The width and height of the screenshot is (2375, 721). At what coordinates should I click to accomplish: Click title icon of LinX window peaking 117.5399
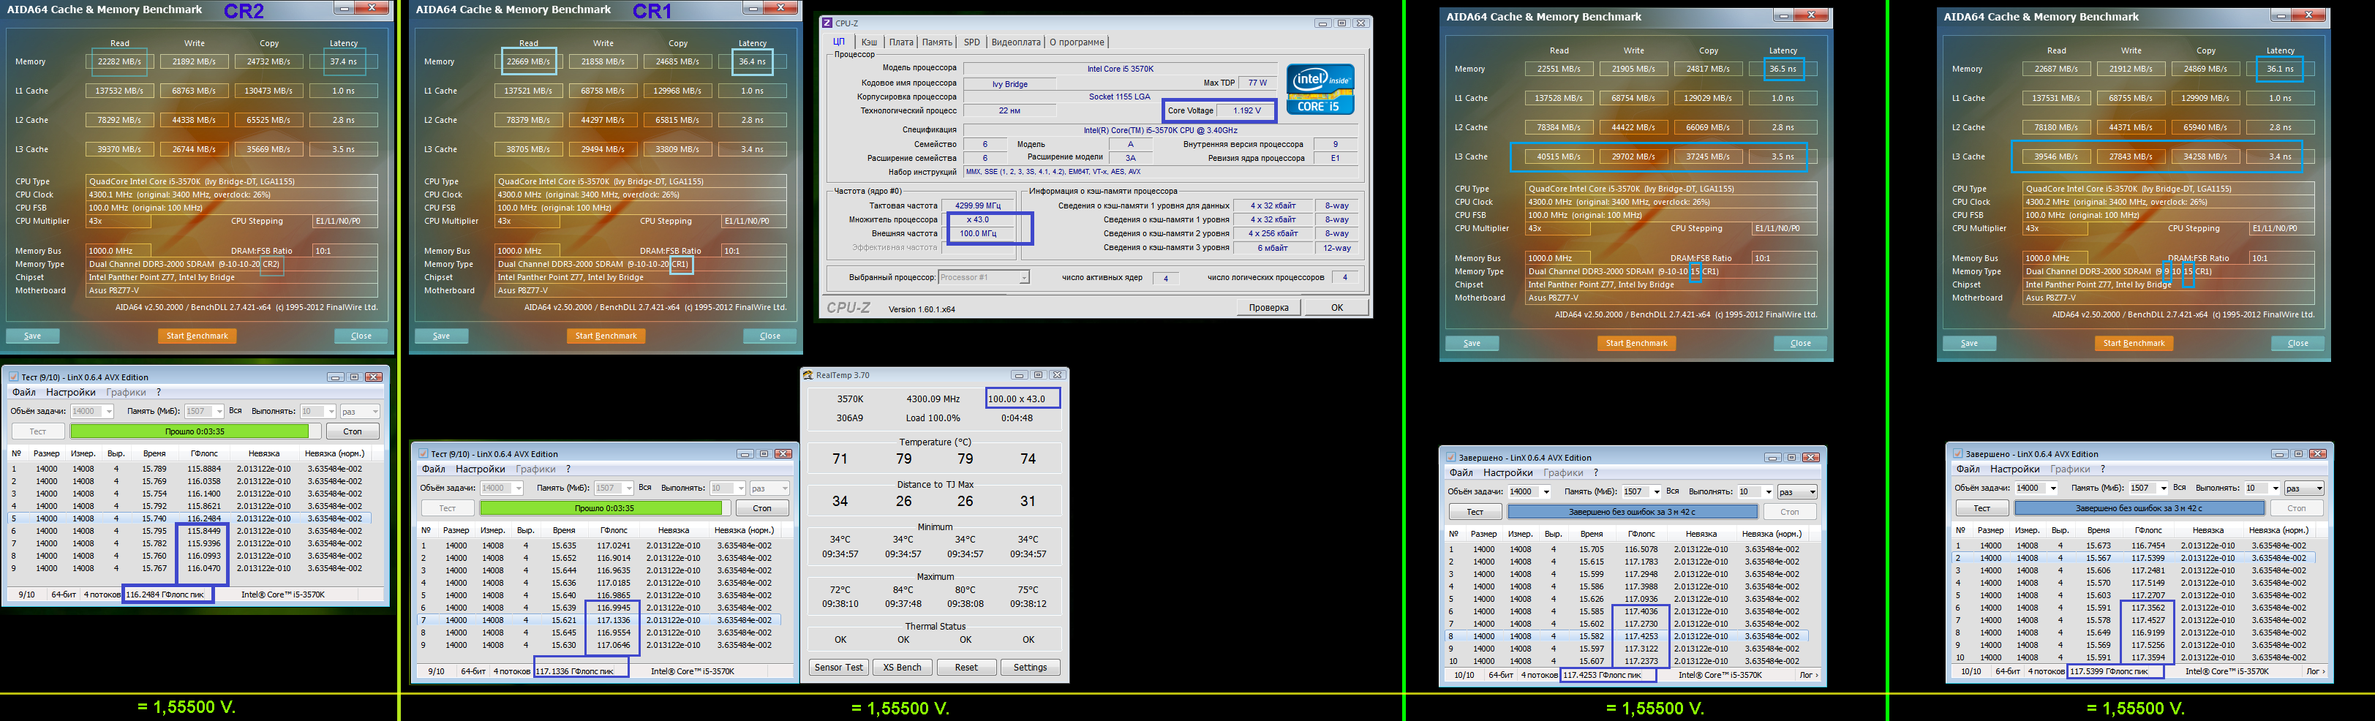click(x=1957, y=453)
